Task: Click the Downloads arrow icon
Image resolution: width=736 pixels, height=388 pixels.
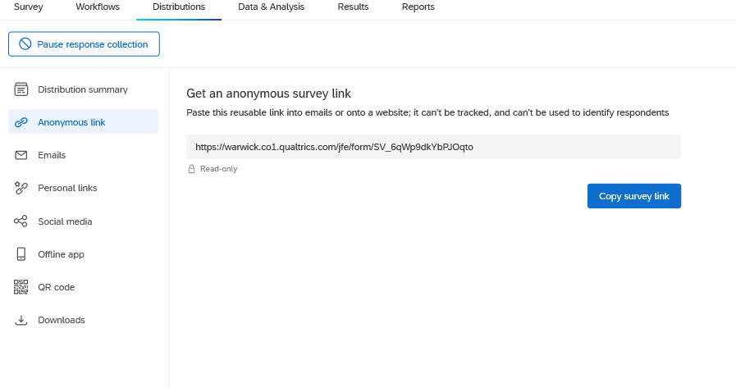Action: 21,320
